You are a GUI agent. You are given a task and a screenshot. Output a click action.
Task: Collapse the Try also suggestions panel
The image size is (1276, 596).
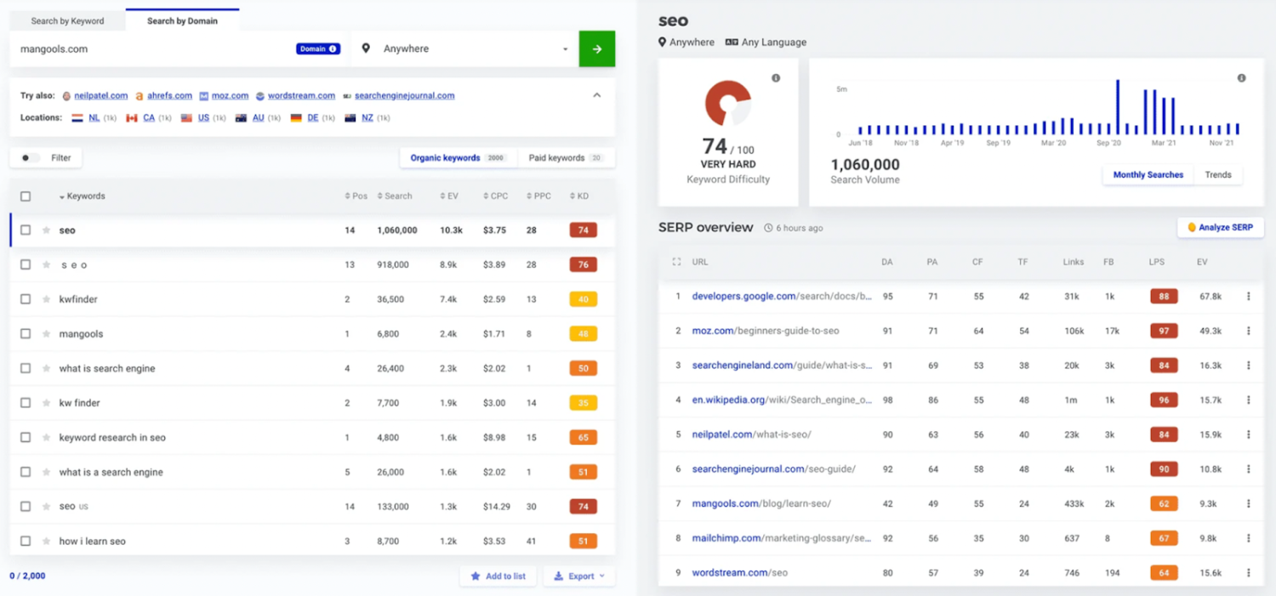pos(596,95)
